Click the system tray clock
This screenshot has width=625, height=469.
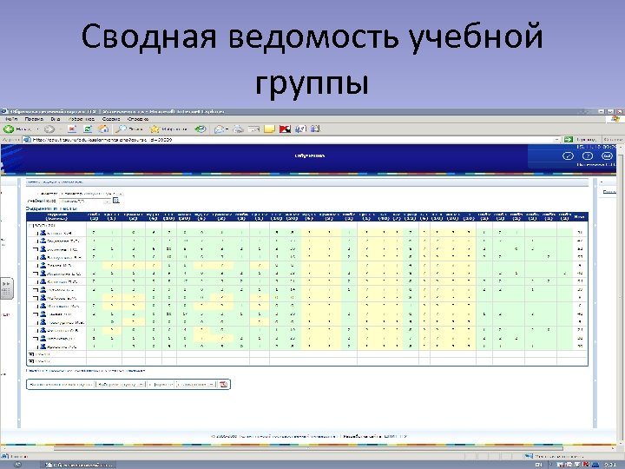(610, 465)
